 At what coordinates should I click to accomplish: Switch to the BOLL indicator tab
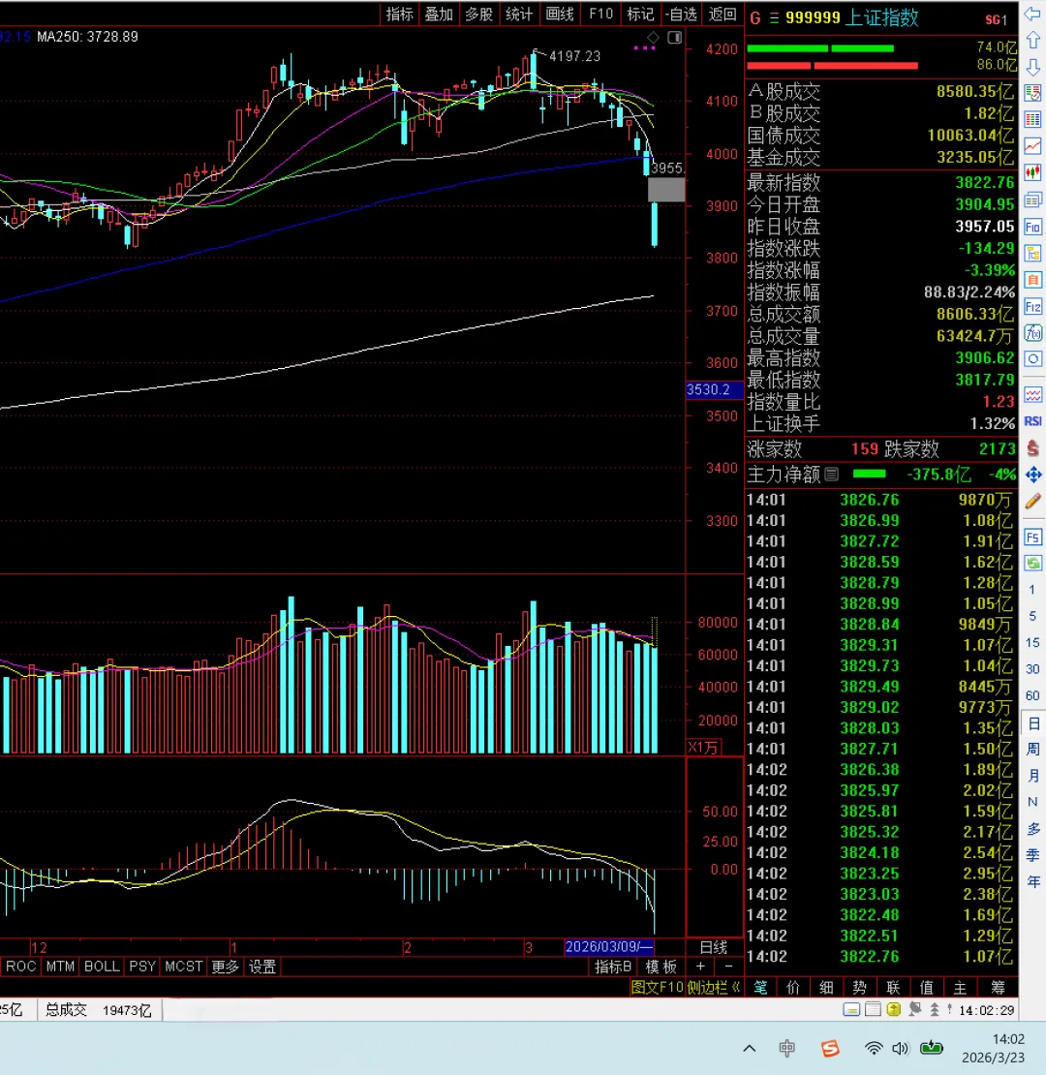click(102, 967)
